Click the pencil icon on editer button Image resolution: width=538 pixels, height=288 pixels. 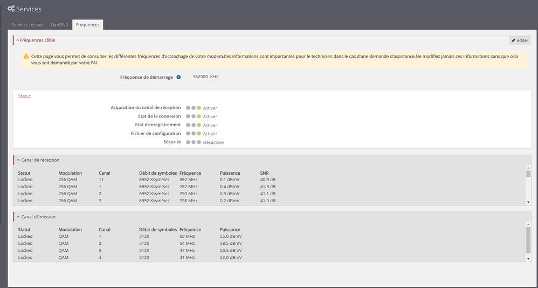(x=513, y=40)
